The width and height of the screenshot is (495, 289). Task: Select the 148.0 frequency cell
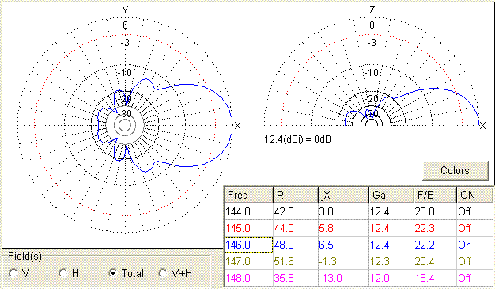(x=248, y=278)
